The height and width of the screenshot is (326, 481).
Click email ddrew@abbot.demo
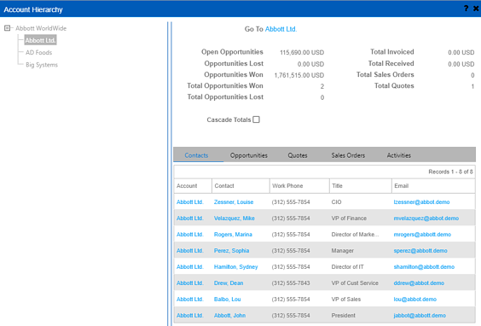(x=419, y=283)
